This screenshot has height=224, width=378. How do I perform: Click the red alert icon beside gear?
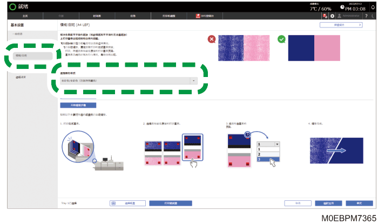(325, 16)
